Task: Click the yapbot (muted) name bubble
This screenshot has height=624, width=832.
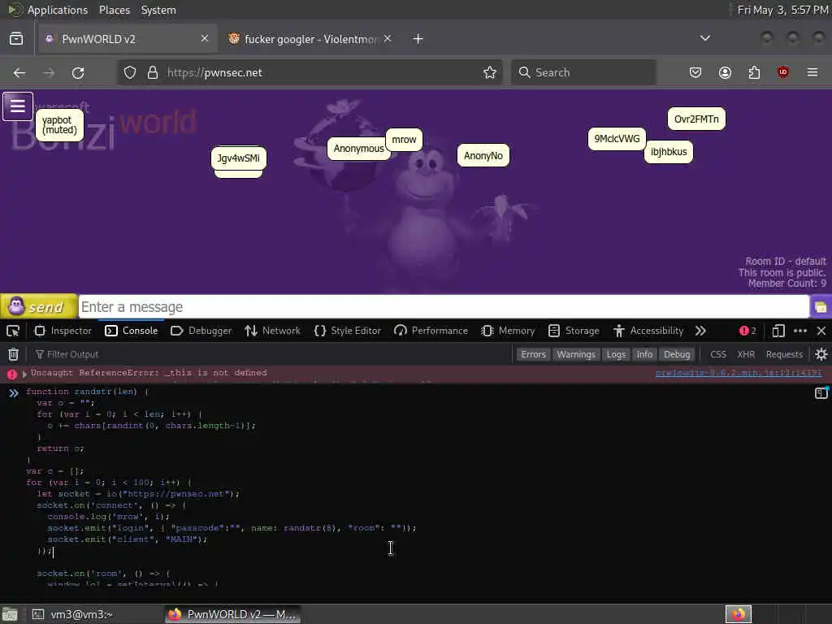Action: coord(59,125)
